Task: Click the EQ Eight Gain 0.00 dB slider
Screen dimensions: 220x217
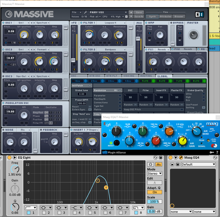Action: [x=155, y=212]
